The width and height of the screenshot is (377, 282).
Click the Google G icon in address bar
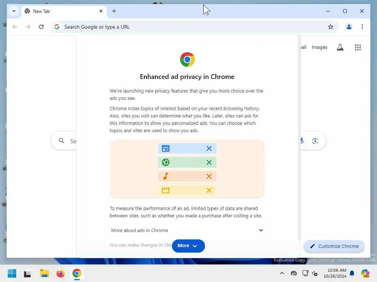(57, 27)
